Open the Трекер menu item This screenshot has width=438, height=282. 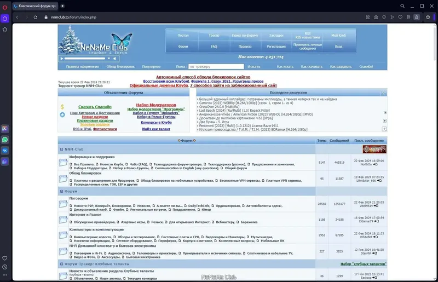pyautogui.click(x=214, y=36)
